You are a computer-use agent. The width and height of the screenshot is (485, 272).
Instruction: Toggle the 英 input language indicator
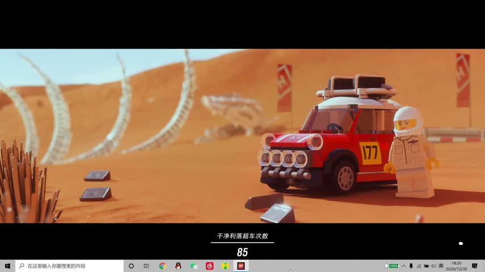441,266
